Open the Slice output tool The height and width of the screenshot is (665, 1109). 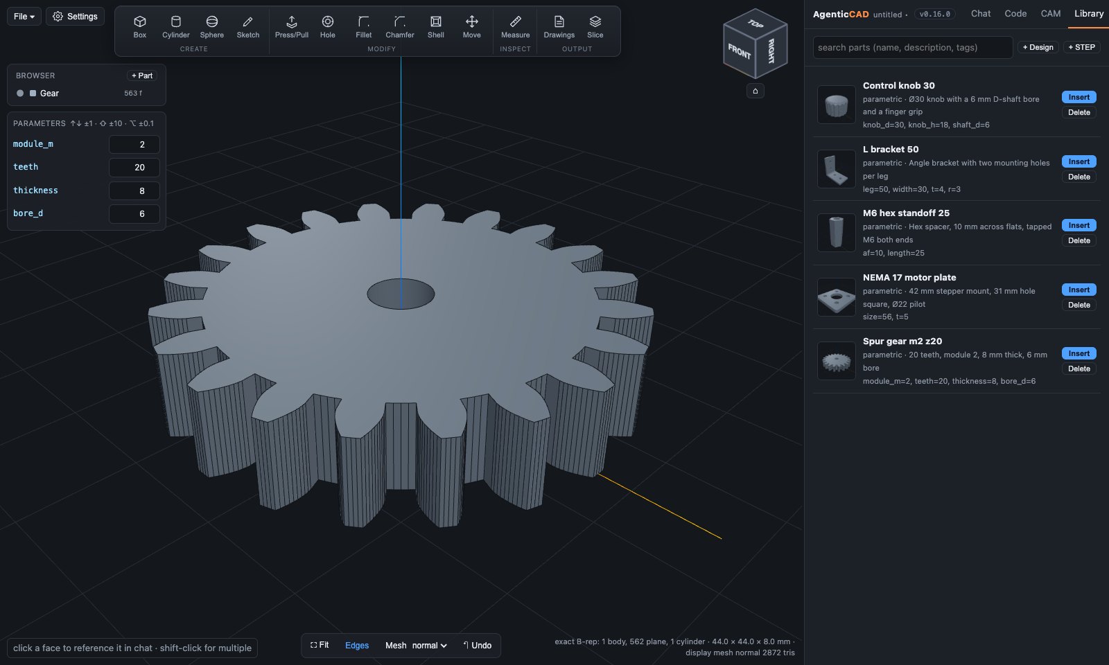pos(595,27)
